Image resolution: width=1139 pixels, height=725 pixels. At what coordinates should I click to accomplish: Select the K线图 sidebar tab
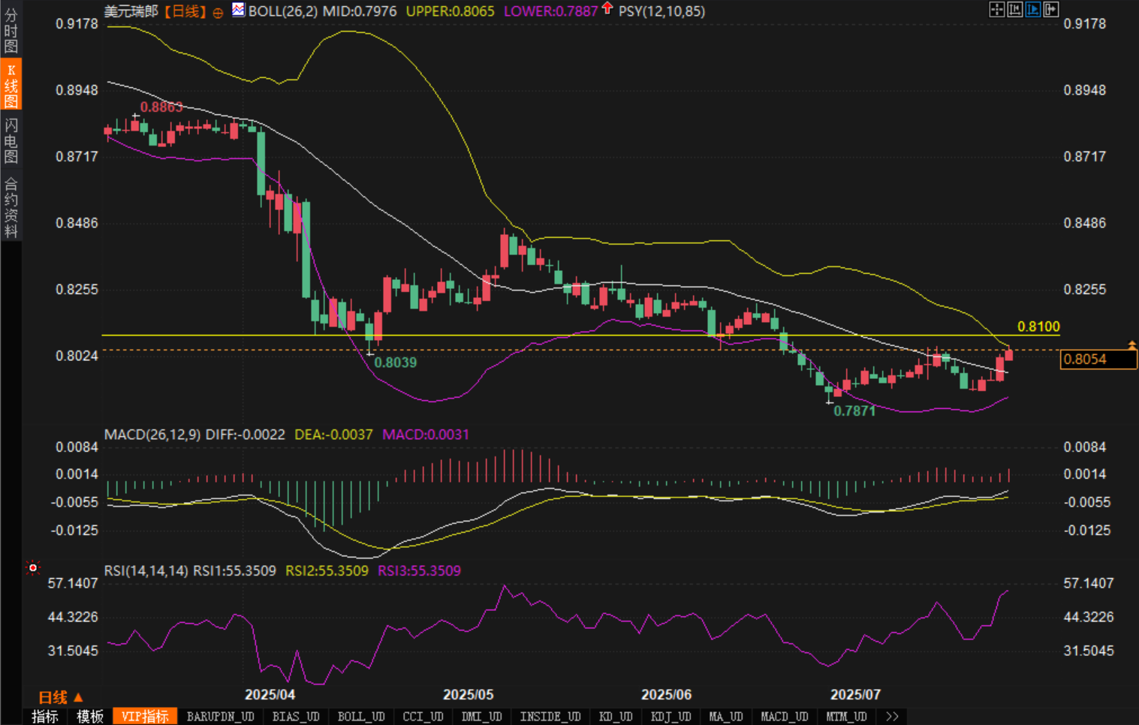click(x=11, y=85)
